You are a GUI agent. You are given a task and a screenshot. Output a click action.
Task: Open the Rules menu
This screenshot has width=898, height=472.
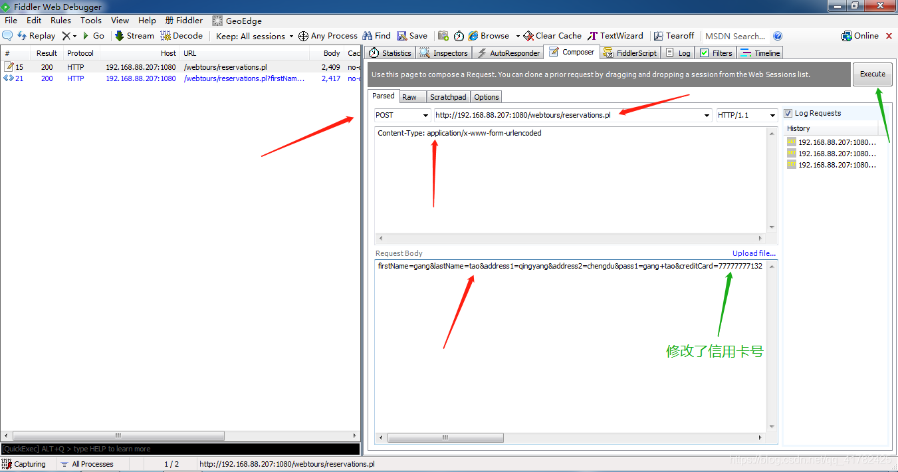[x=61, y=21]
